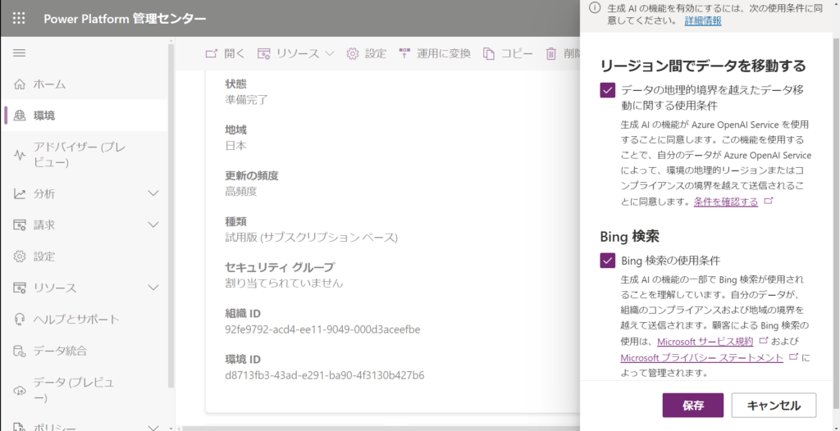Click the 組織 ID value 92fe9792-acd4-ee11-9049-000d3aceefbe
This screenshot has height=431, width=840.
[x=322, y=329]
